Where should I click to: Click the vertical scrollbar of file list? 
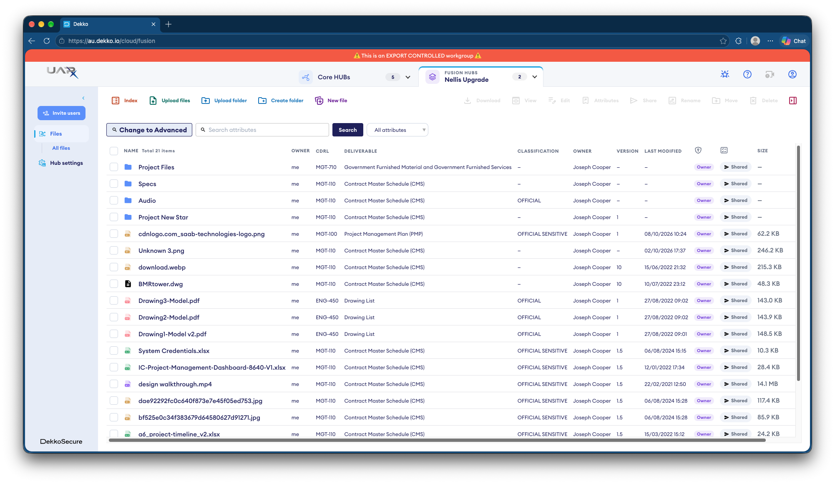tap(798, 263)
